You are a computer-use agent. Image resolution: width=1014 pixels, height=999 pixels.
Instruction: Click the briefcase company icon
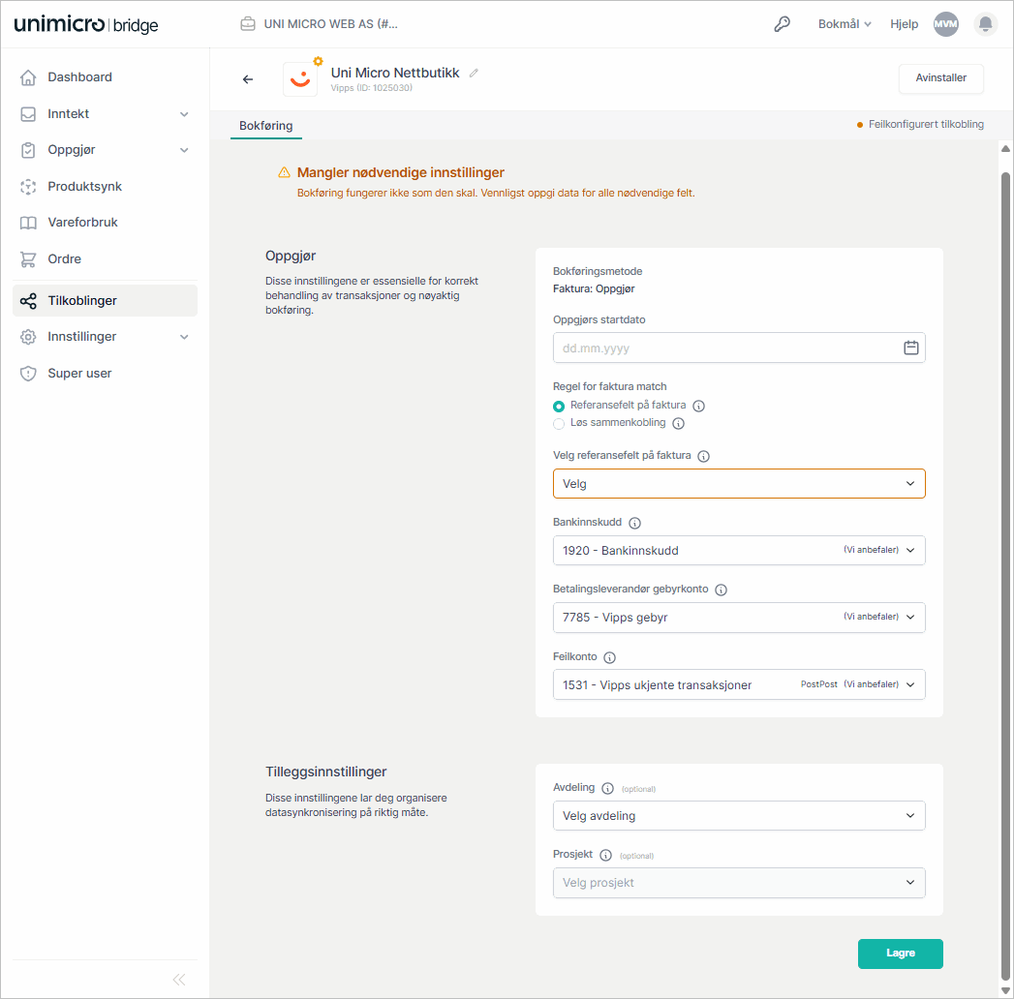pyautogui.click(x=248, y=24)
